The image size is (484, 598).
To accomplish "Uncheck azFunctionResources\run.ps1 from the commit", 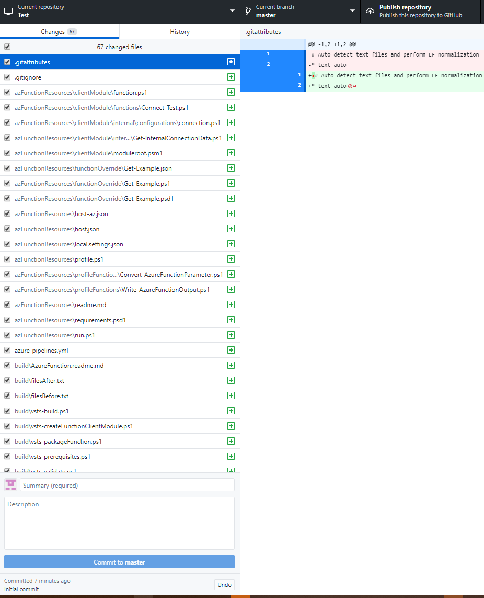I will click(7, 335).
